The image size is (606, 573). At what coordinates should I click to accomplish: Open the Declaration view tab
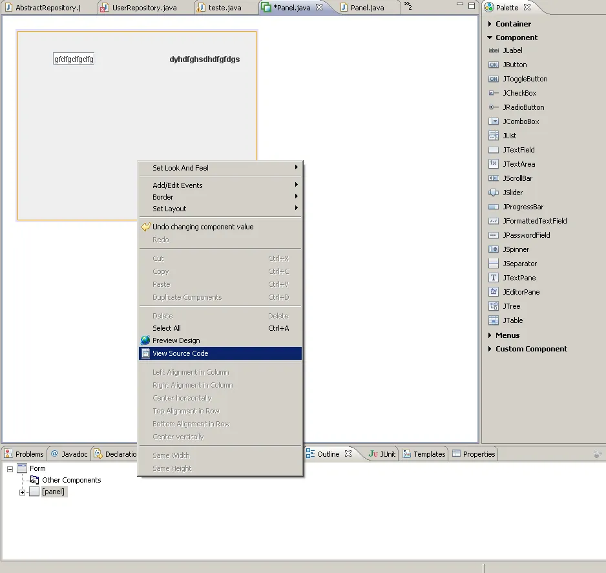[115, 454]
